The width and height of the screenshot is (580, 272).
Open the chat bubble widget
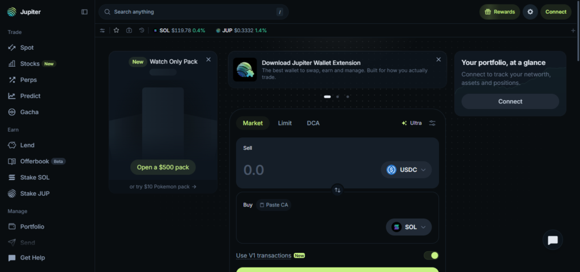click(553, 240)
